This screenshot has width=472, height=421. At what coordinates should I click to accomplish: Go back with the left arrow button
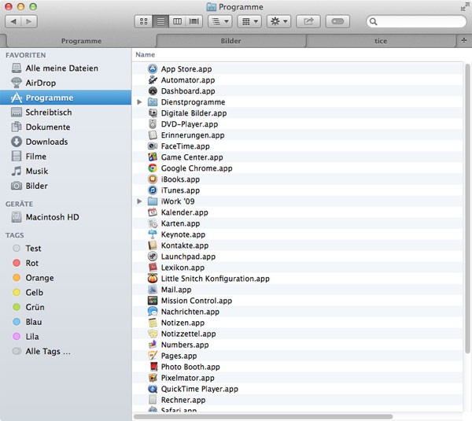click(13, 21)
